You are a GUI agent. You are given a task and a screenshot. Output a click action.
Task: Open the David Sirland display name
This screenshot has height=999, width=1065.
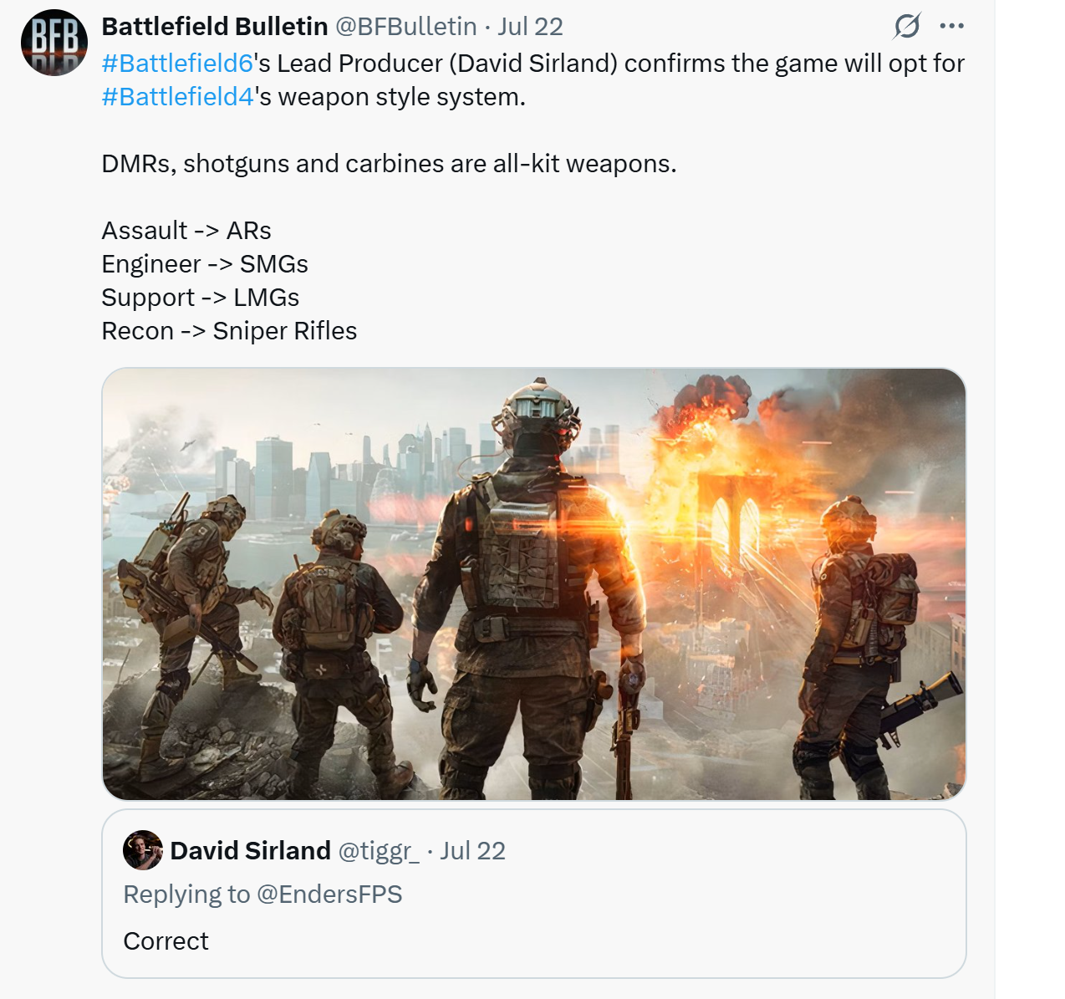point(250,851)
